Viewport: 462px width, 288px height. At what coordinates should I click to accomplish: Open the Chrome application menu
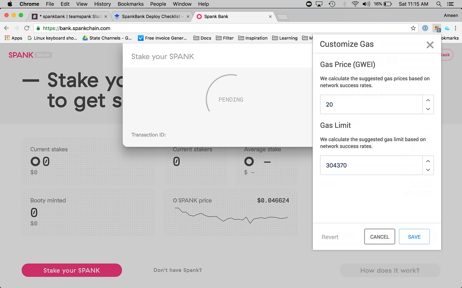pos(29,4)
